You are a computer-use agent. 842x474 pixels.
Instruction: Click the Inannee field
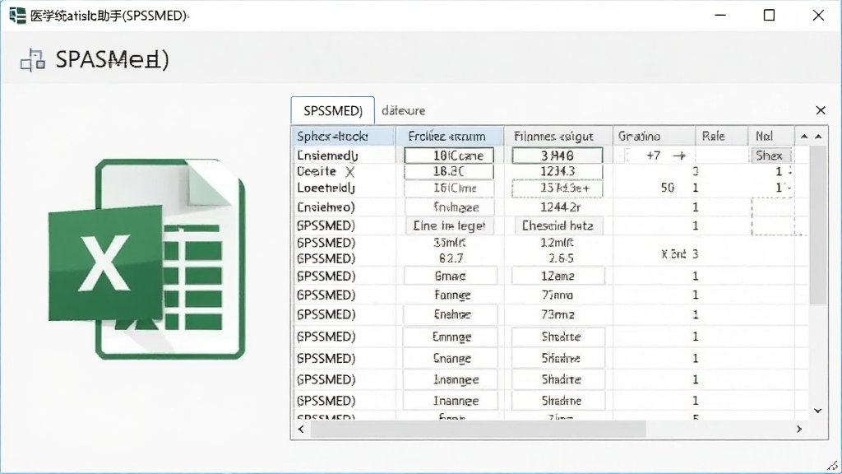coord(450,401)
